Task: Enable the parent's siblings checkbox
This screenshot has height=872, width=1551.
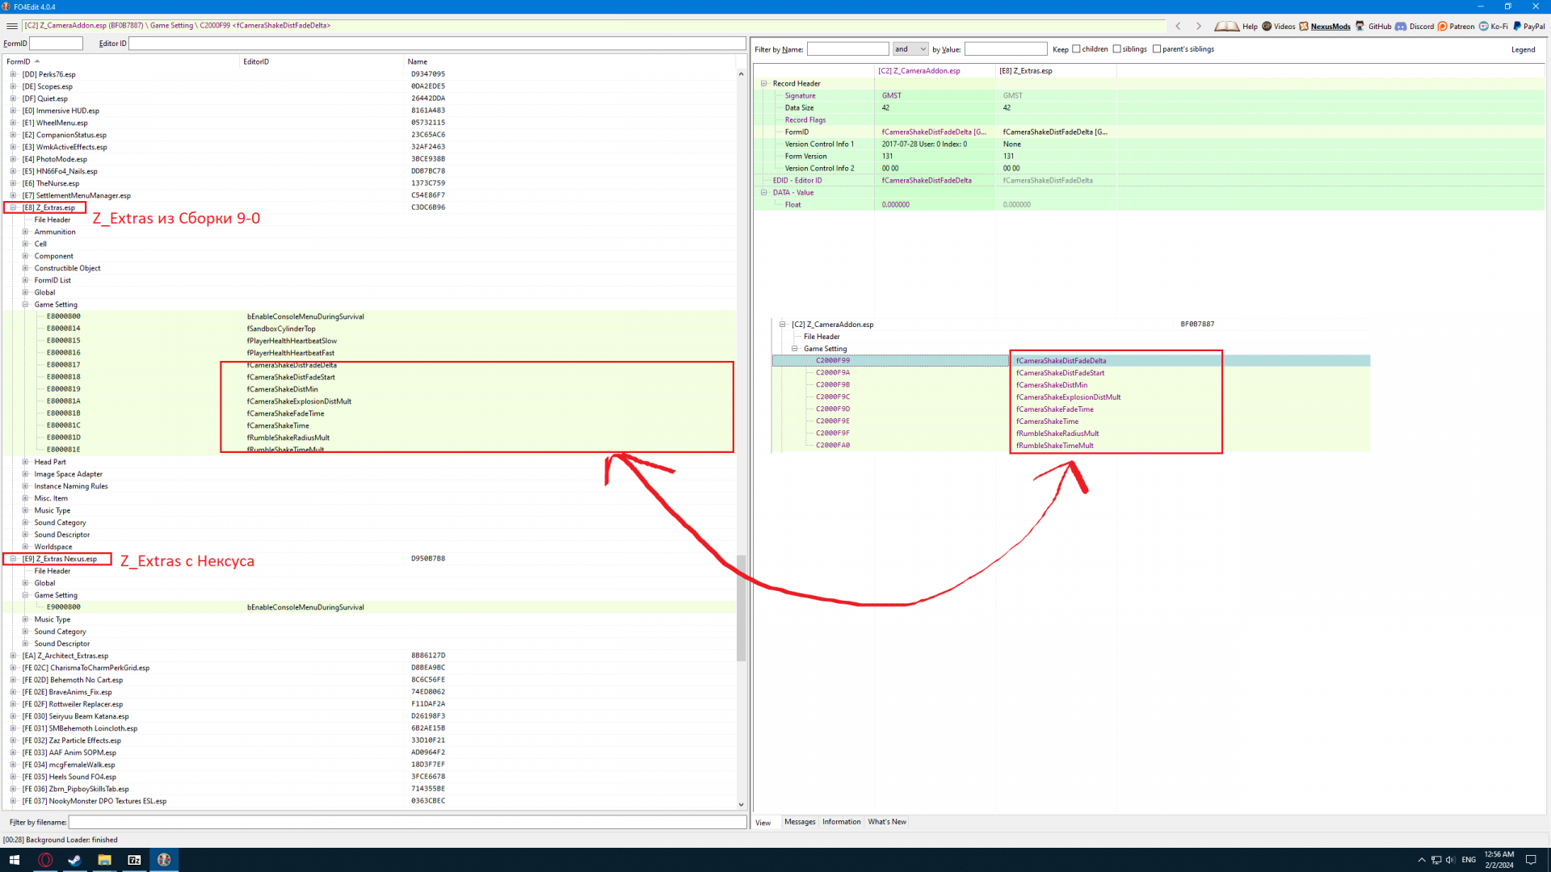Action: [x=1157, y=49]
